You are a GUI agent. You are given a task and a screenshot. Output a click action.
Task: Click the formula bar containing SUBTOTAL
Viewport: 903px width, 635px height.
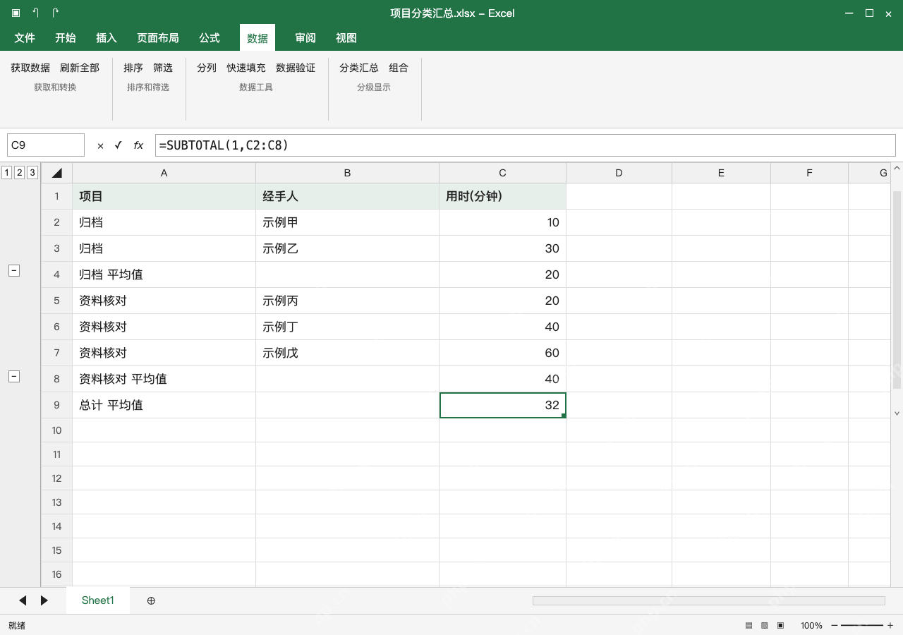(525, 145)
